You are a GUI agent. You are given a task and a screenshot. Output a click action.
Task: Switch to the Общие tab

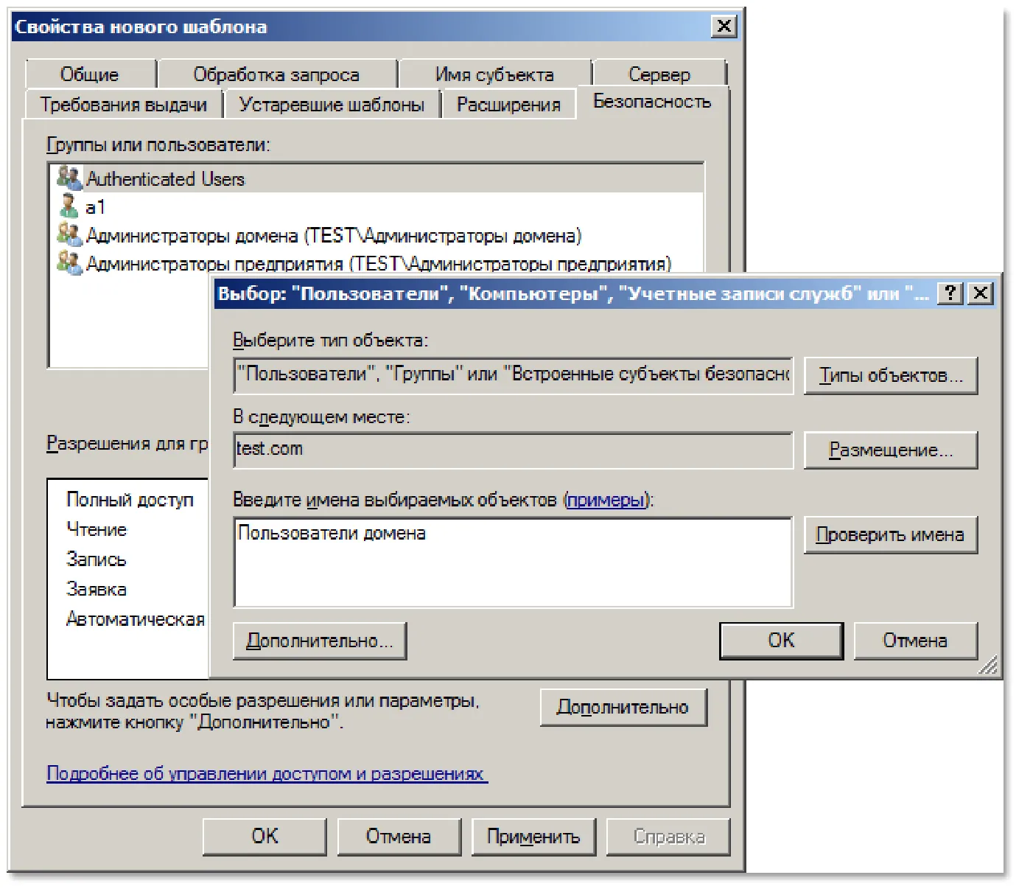[x=89, y=74]
